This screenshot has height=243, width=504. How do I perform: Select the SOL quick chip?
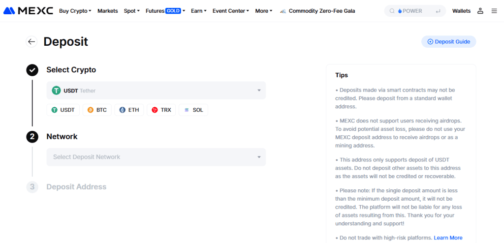coord(193,110)
